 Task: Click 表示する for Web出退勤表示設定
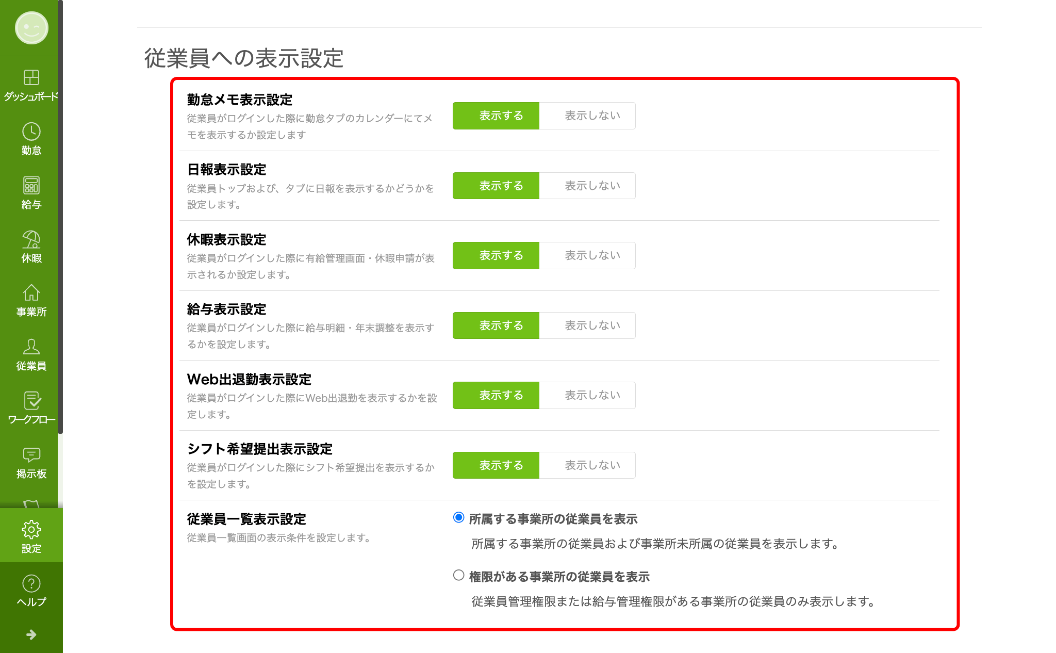click(x=496, y=395)
